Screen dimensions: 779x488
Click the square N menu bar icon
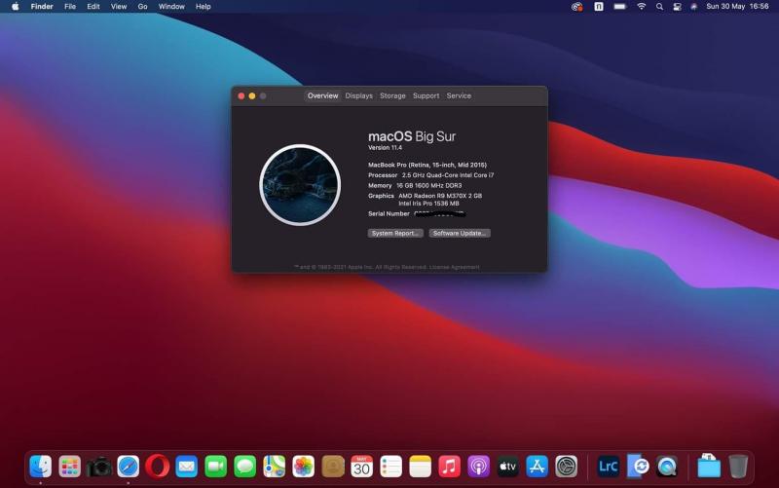599,7
